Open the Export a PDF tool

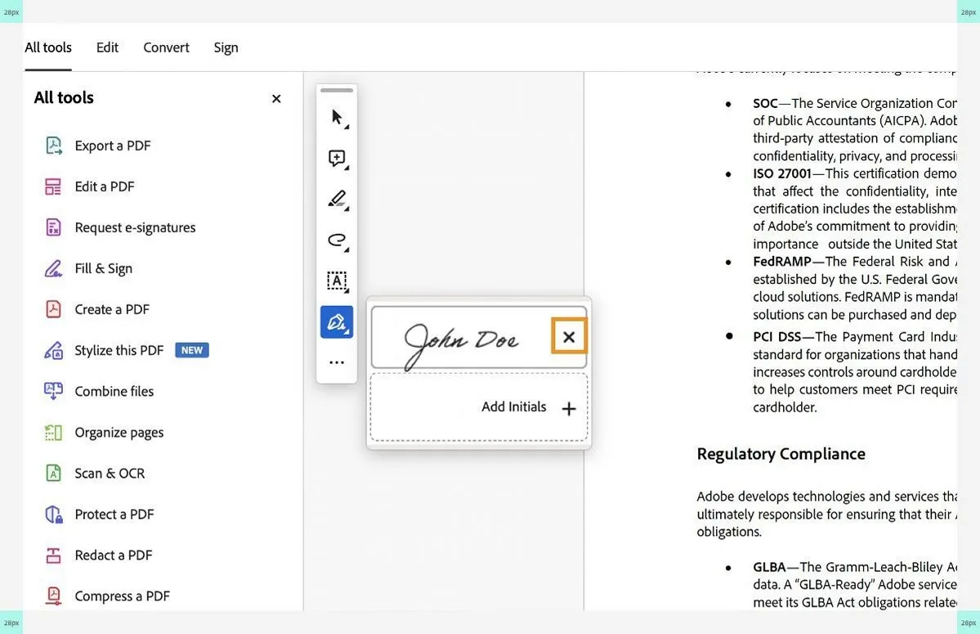click(113, 145)
